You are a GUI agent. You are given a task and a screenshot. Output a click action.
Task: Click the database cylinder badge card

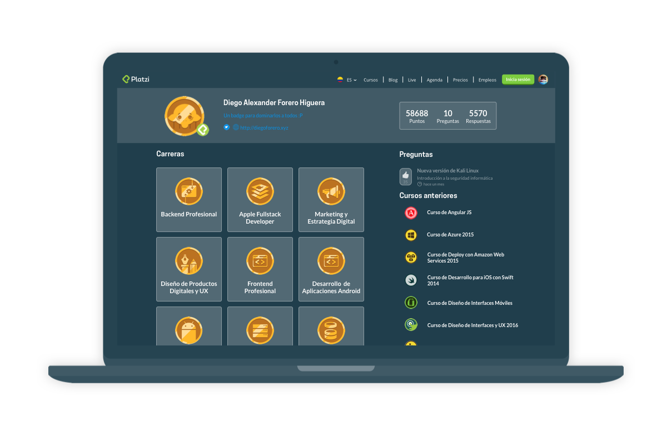pyautogui.click(x=331, y=326)
